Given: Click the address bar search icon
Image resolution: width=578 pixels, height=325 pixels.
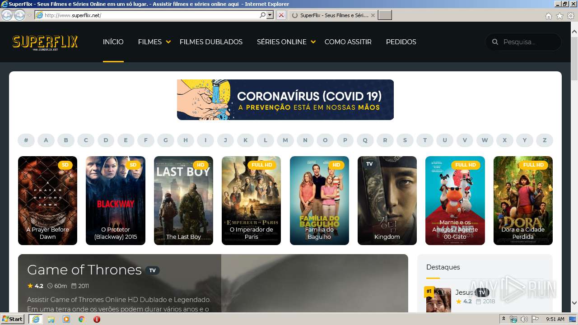Looking at the screenshot, I should pyautogui.click(x=263, y=15).
